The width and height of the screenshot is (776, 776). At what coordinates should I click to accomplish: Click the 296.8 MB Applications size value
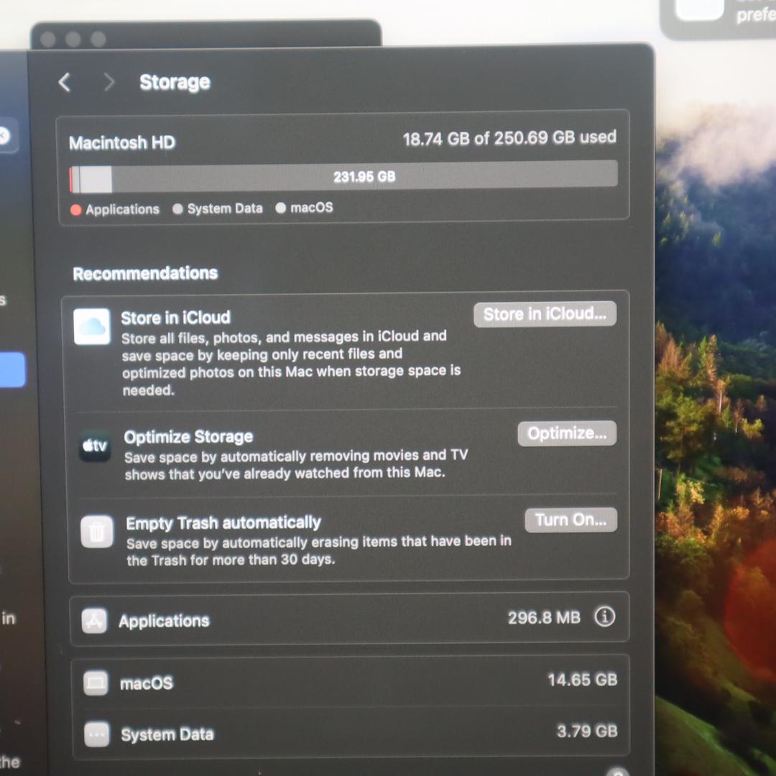544,618
